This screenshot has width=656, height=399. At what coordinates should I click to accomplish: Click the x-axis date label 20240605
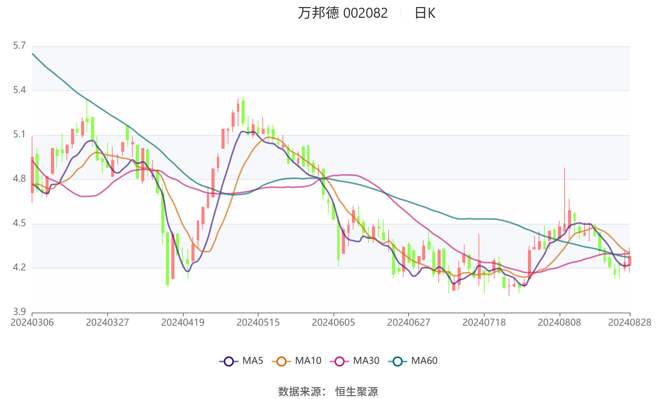point(333,322)
